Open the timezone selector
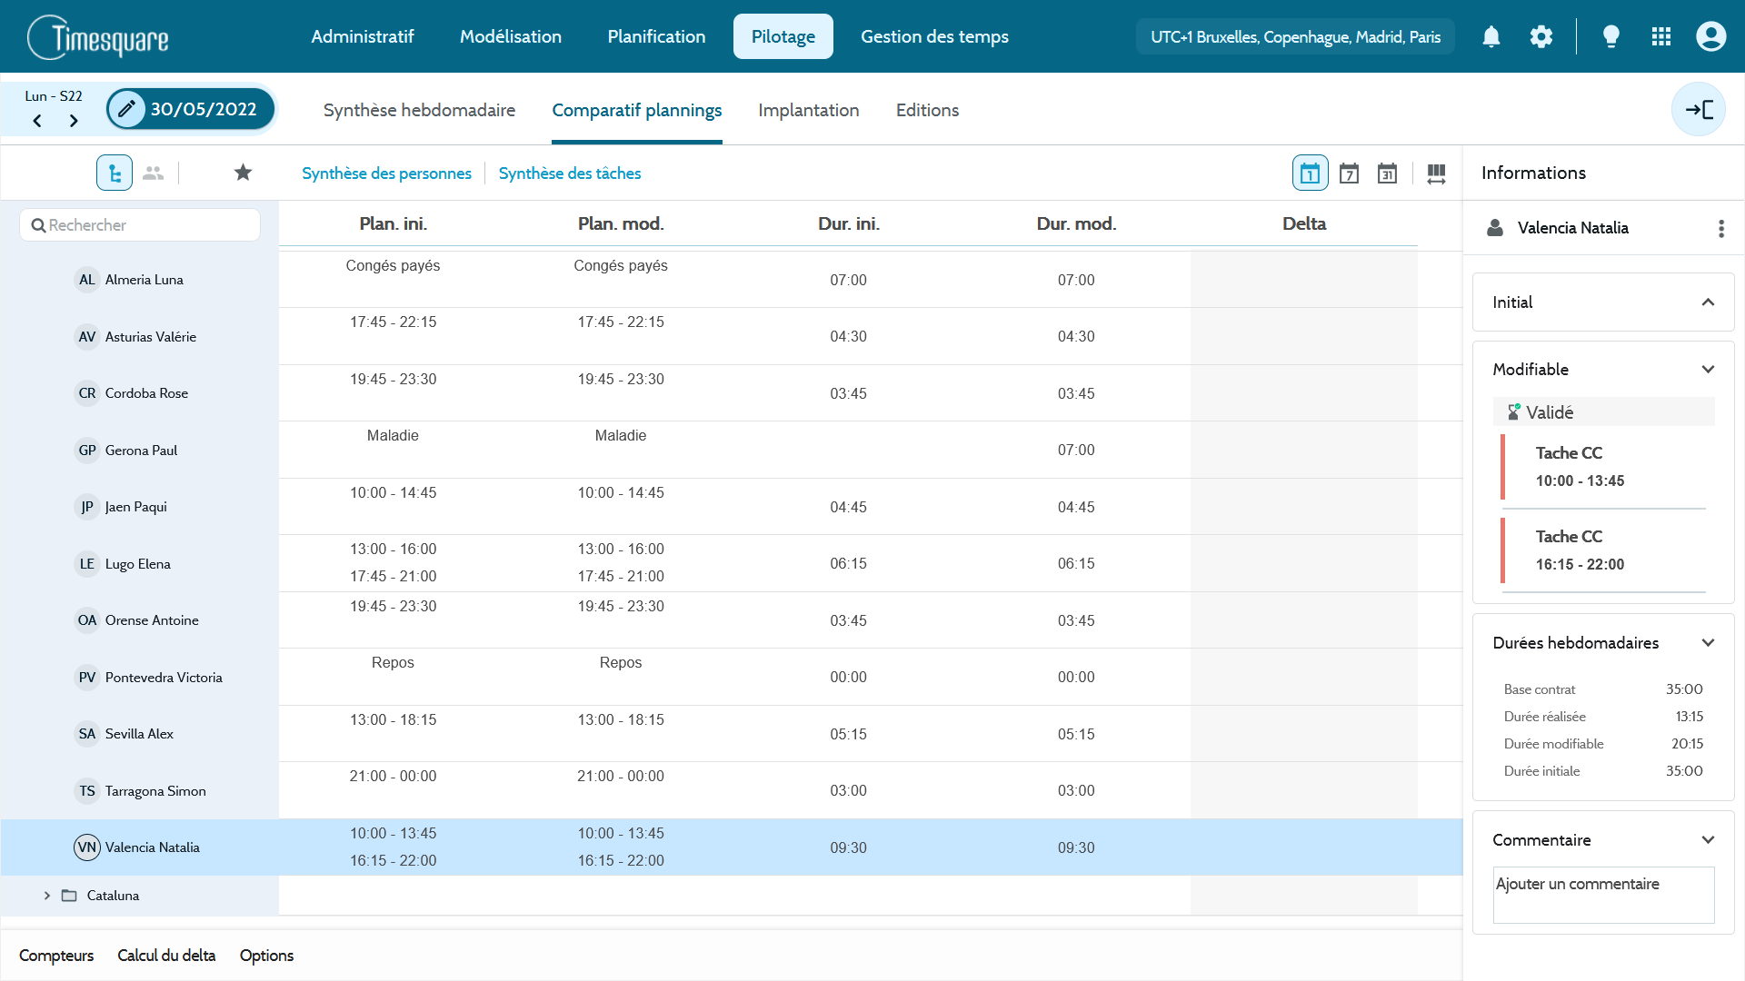Image resolution: width=1745 pixels, height=981 pixels. pos(1295,37)
